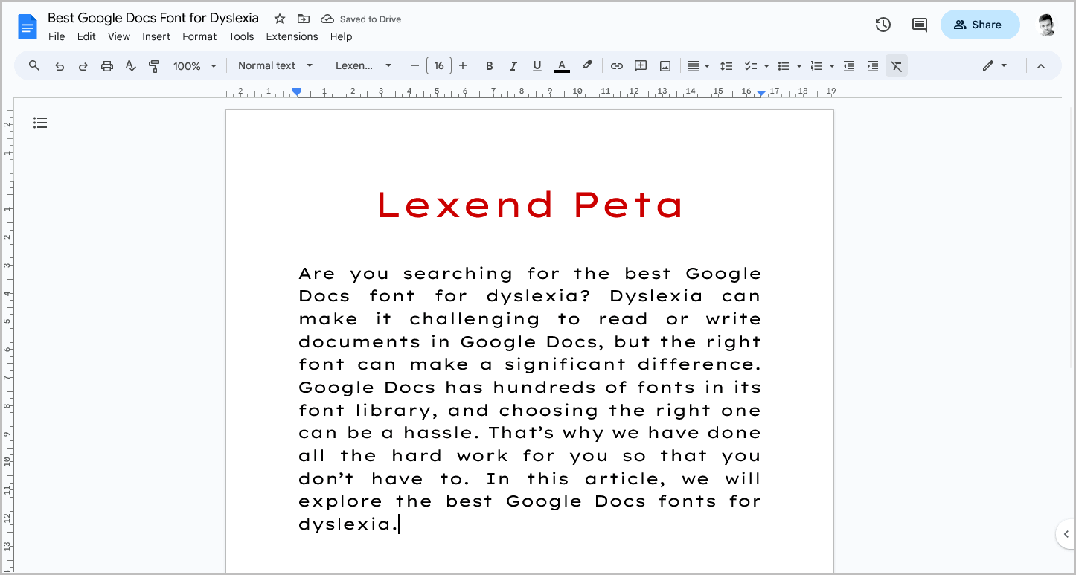Pick a highlight color
The width and height of the screenshot is (1076, 575).
(587, 65)
